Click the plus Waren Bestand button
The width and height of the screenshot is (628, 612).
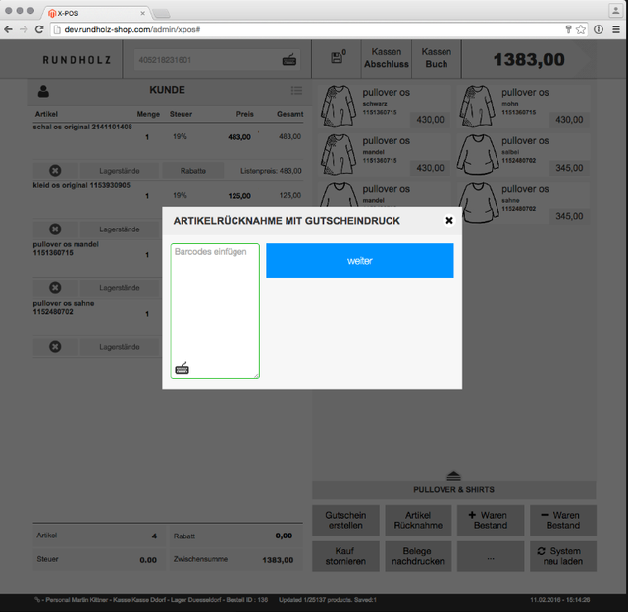[489, 520]
